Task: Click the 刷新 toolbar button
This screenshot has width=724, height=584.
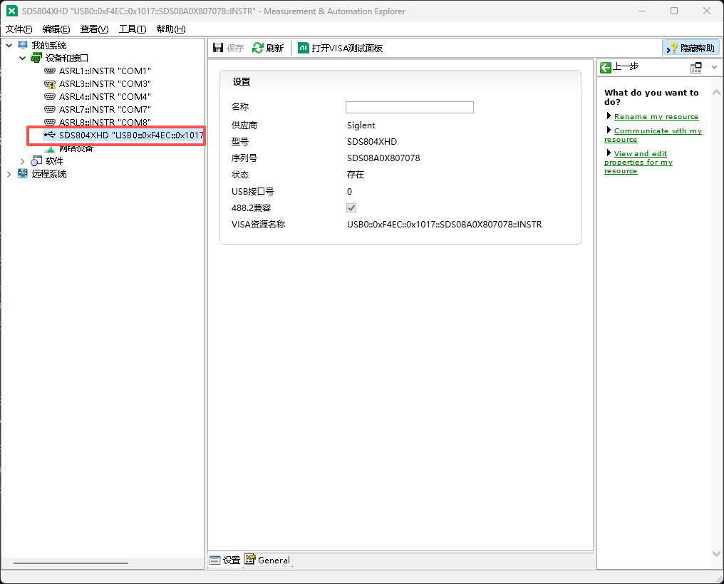Action: point(268,48)
